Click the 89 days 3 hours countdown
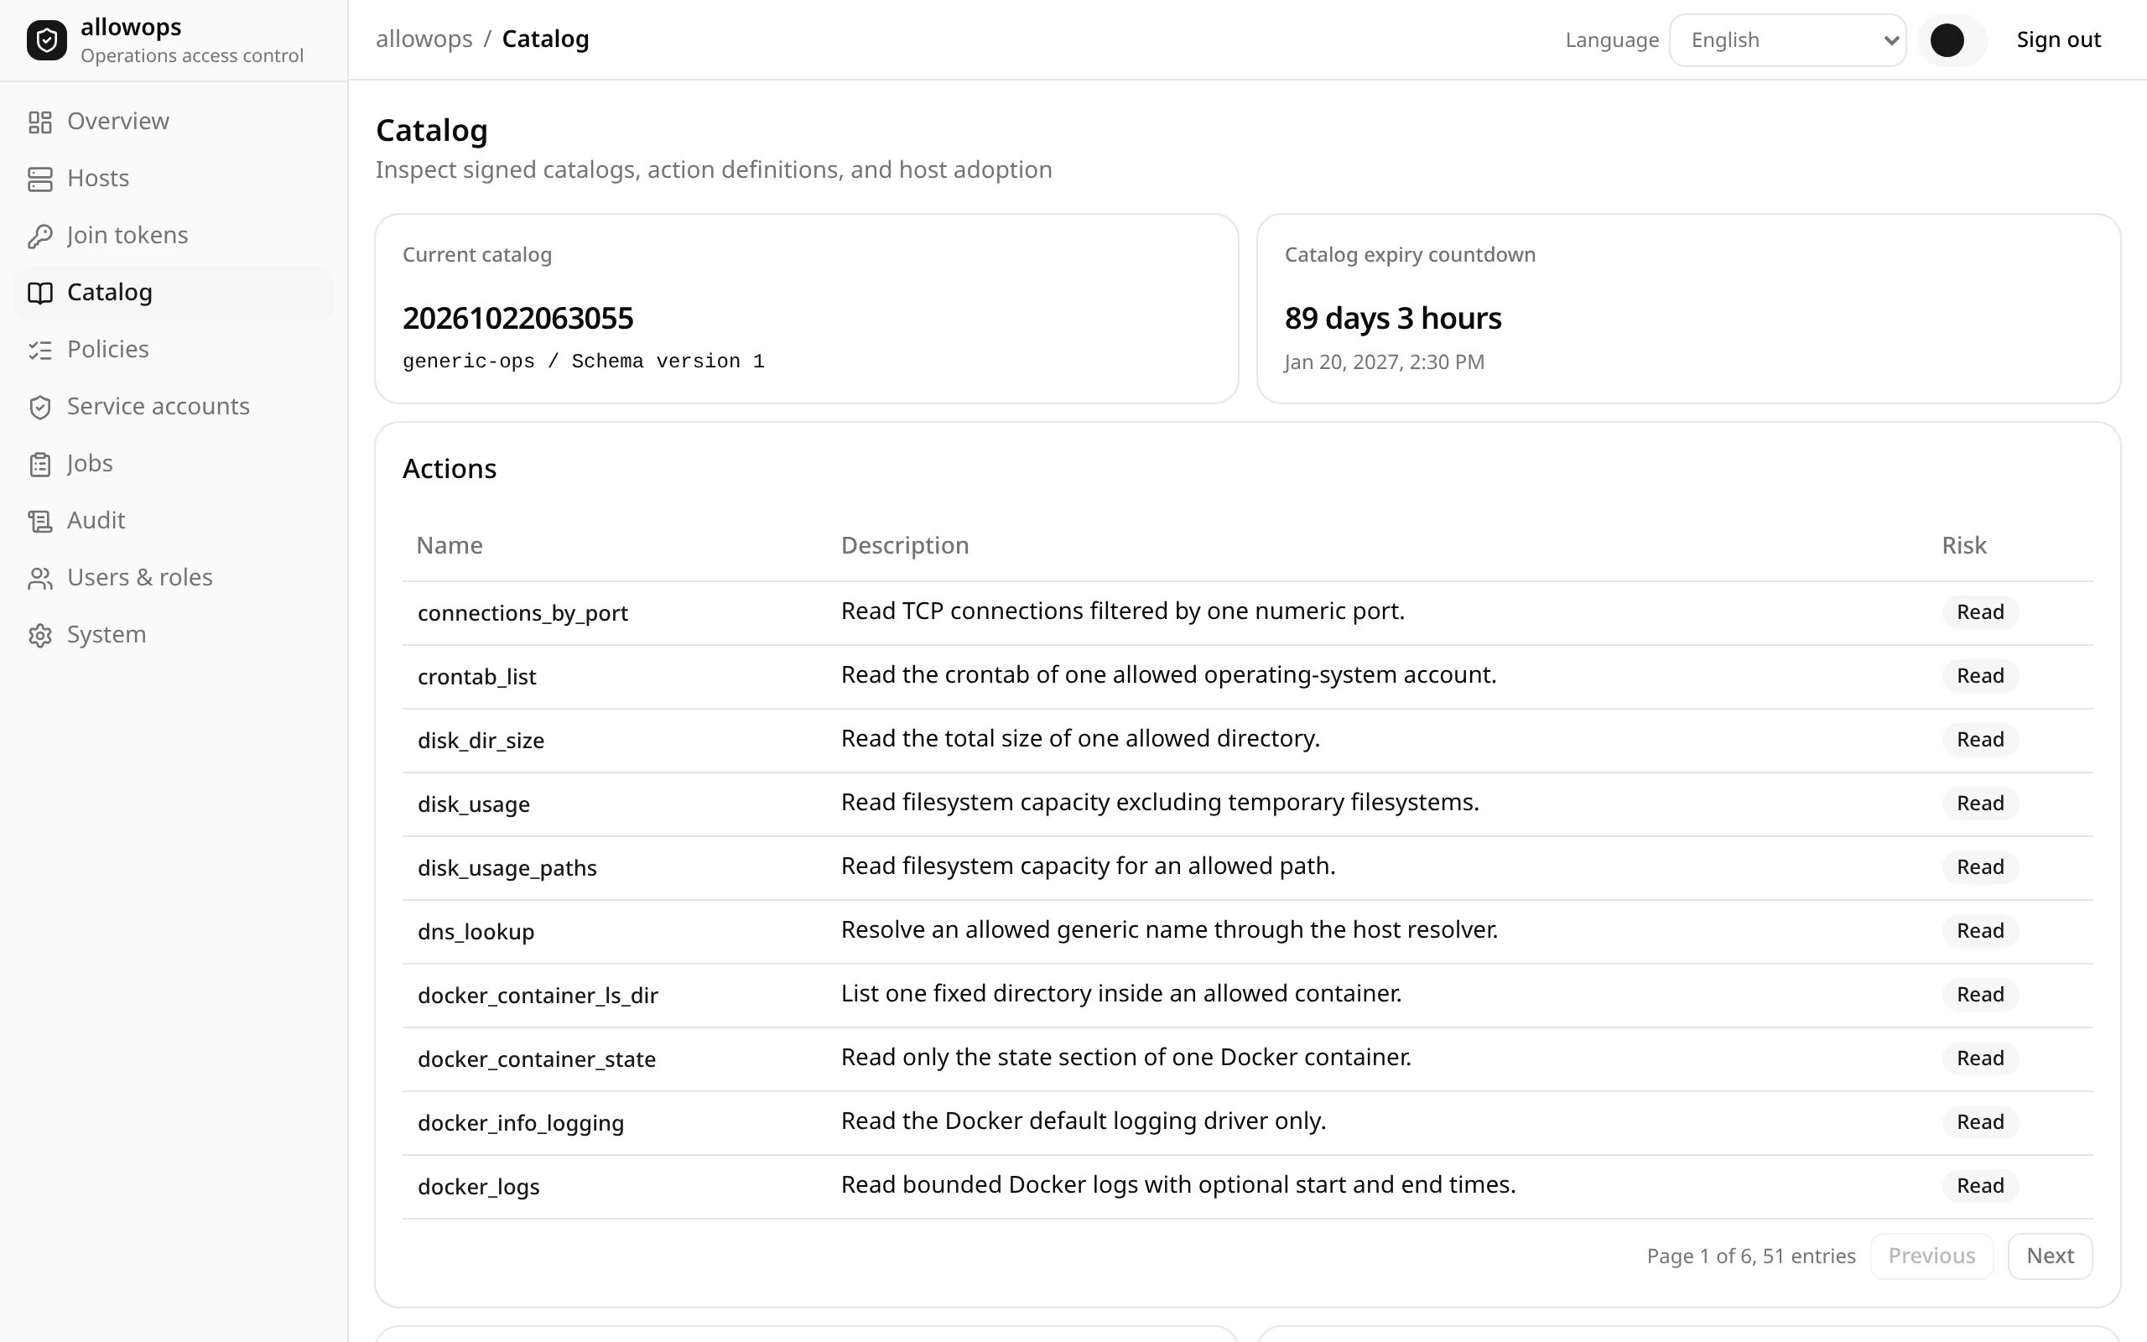This screenshot has width=2147, height=1342. pos(1393,319)
